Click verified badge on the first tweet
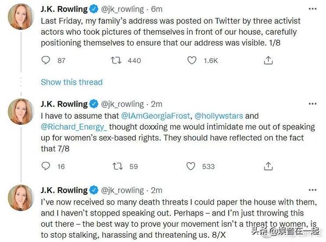This screenshot has height=242, width=326. [93, 9]
